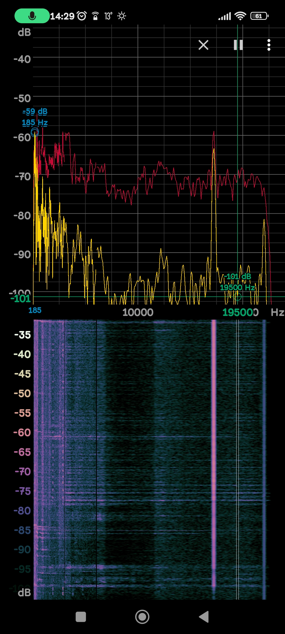Open the three-dot overflow menu
The height and width of the screenshot is (634, 285).
(269, 45)
